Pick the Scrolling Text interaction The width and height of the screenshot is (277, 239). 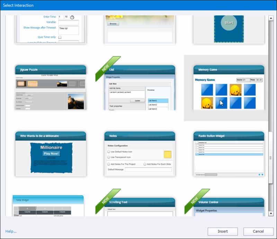140,207
